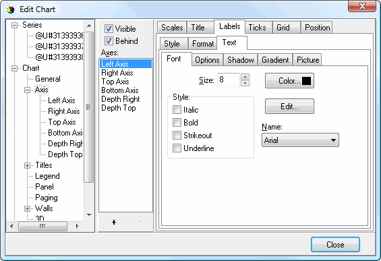Collapse the Series tree node
Screen dimensions: 381x261
(x=15, y=25)
